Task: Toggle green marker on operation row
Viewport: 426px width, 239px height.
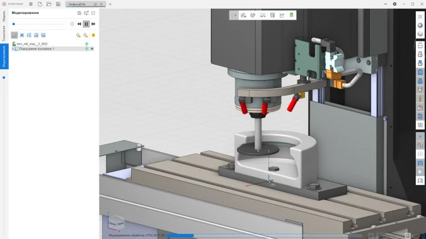Action: [x=87, y=49]
